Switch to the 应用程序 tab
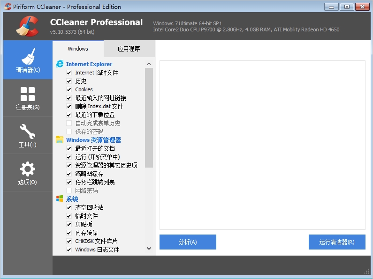Image resolution: width=373 pixels, height=279 pixels. coord(129,49)
